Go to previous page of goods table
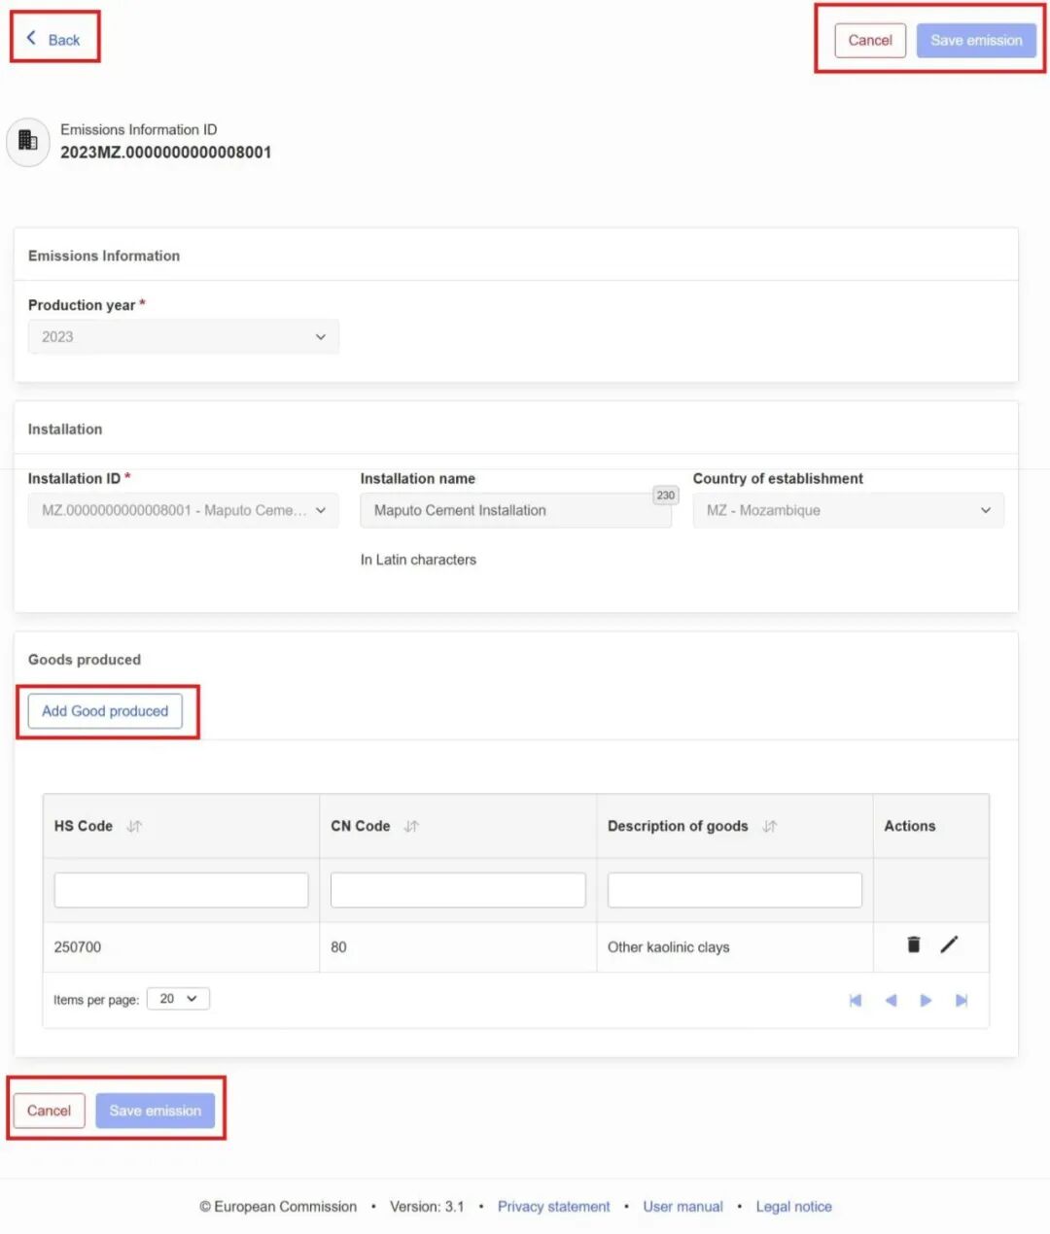This screenshot has height=1234, width=1050. (891, 1000)
